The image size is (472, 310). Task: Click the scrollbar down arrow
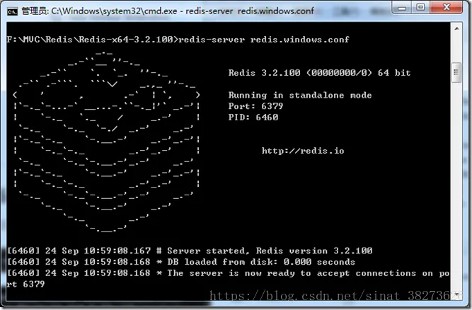456,294
